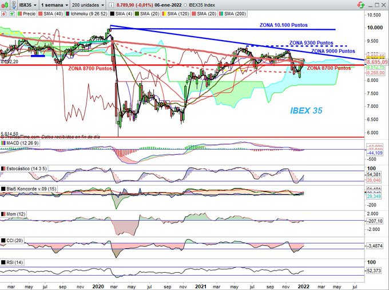Click the 52,373 RSI value tag
Viewport: 389px width, 290px height.
pyautogui.click(x=374, y=271)
